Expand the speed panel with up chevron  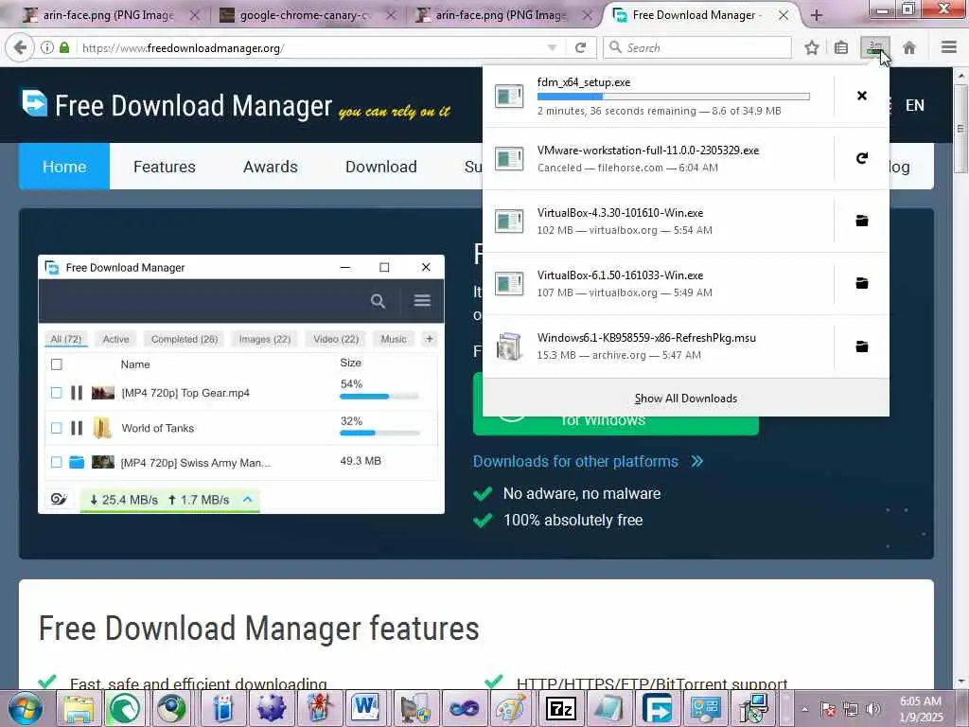pyautogui.click(x=247, y=499)
